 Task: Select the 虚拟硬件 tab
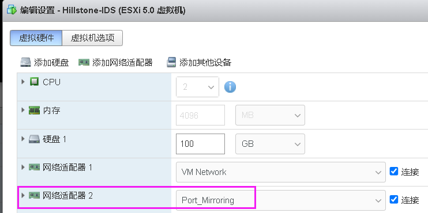tap(36, 38)
